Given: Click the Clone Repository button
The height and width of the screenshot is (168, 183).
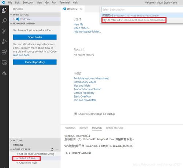Looking at the screenshot, I should (x=35, y=62).
